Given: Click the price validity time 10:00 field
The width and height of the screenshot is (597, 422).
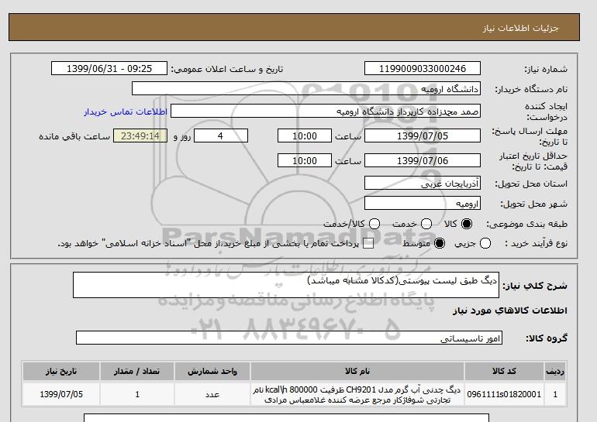Looking at the screenshot, I should click(x=305, y=160).
